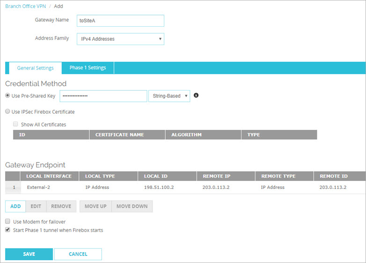Viewport: 366px width, 263px height.
Task: Click the SAVE button
Action: point(29,254)
